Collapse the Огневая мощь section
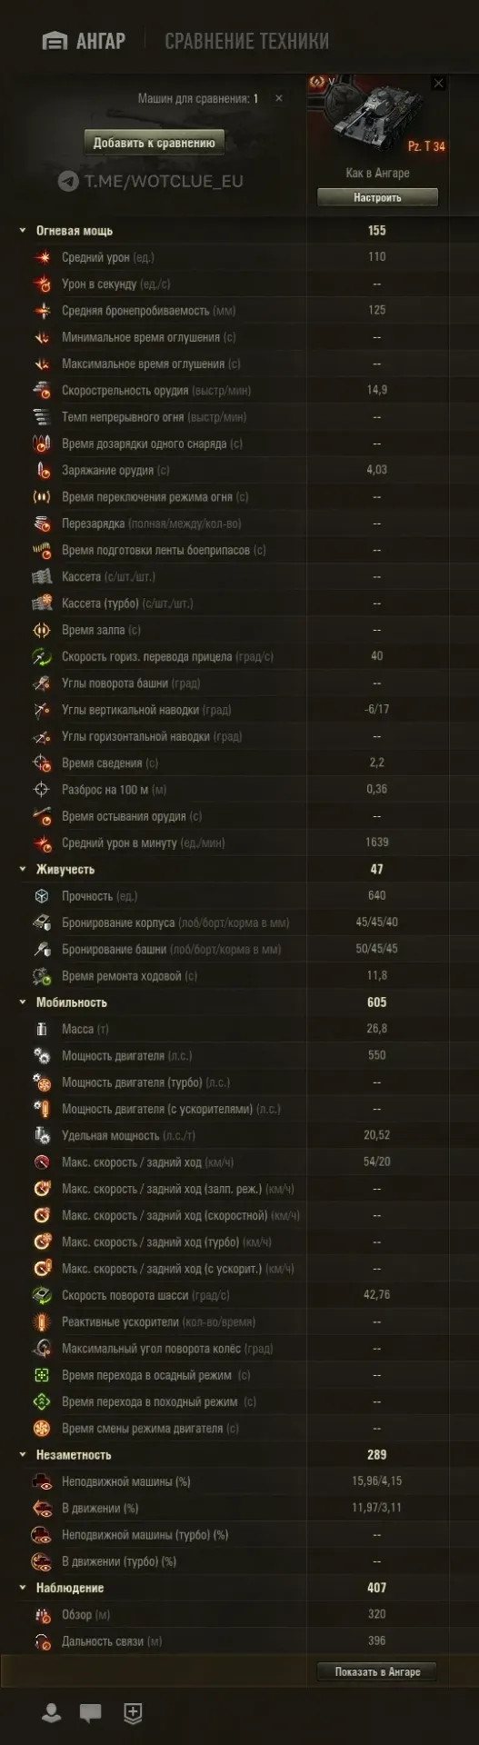479x1745 pixels. tap(23, 231)
